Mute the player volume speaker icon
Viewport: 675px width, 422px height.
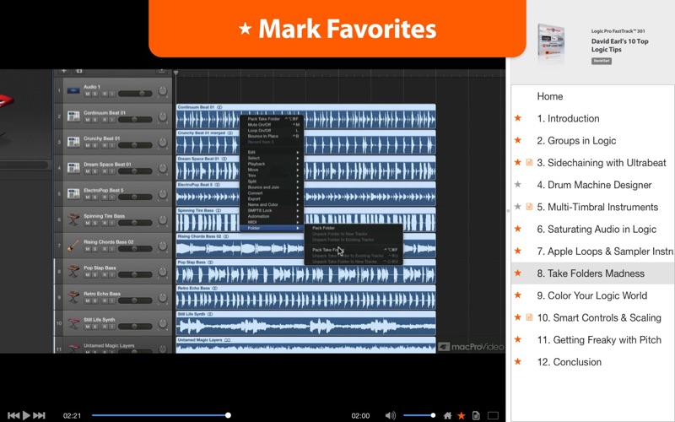390,415
